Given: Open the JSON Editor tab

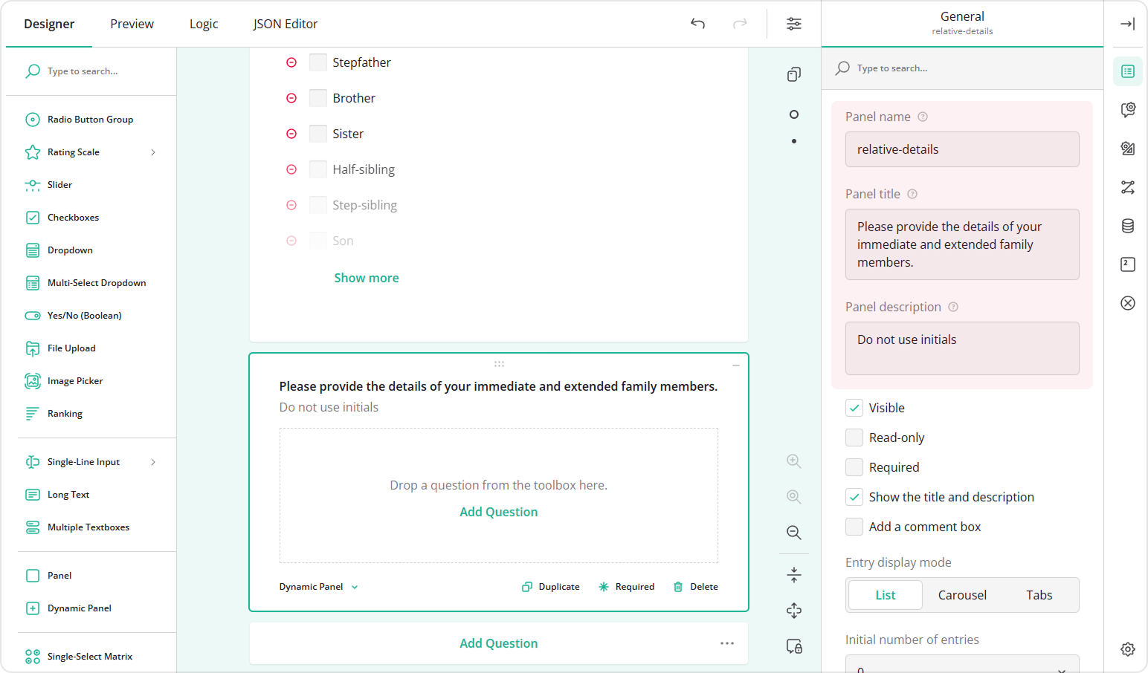Looking at the screenshot, I should (x=285, y=23).
